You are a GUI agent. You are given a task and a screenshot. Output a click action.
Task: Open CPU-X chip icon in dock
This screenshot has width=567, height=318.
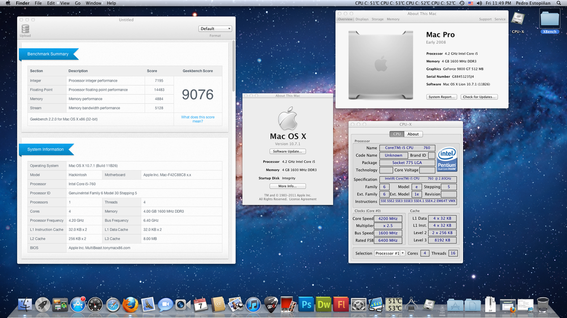[x=429, y=304]
